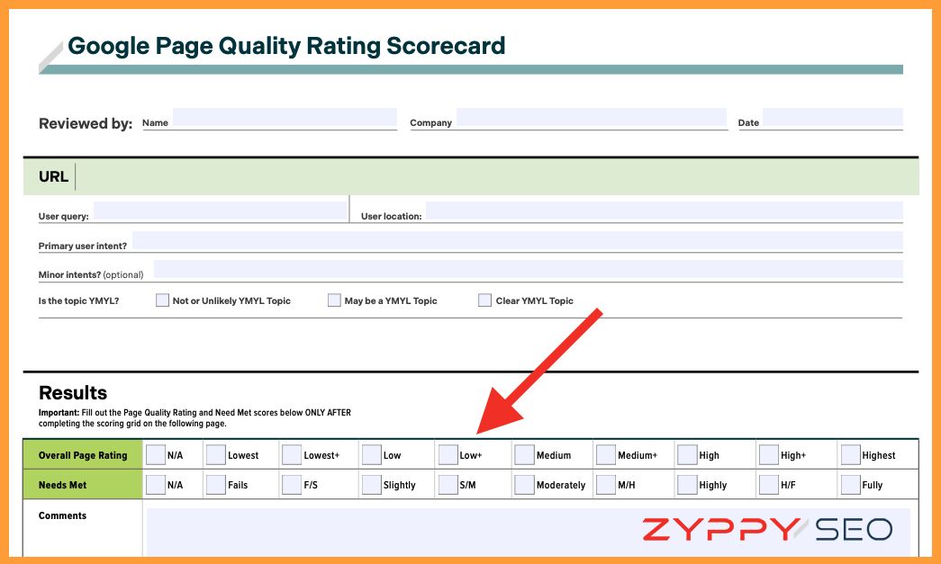
Task: Check Medium+ page rating box
Action: (x=605, y=455)
